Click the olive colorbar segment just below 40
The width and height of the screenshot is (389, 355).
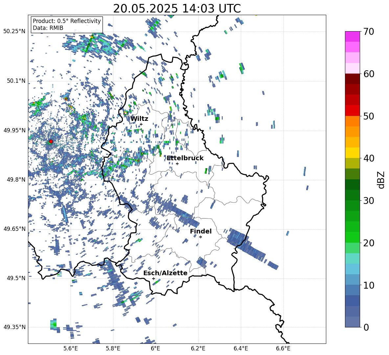tap(352, 163)
